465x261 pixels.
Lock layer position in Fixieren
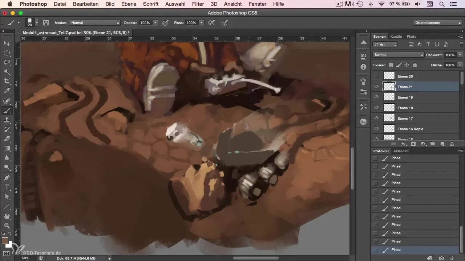(x=407, y=65)
